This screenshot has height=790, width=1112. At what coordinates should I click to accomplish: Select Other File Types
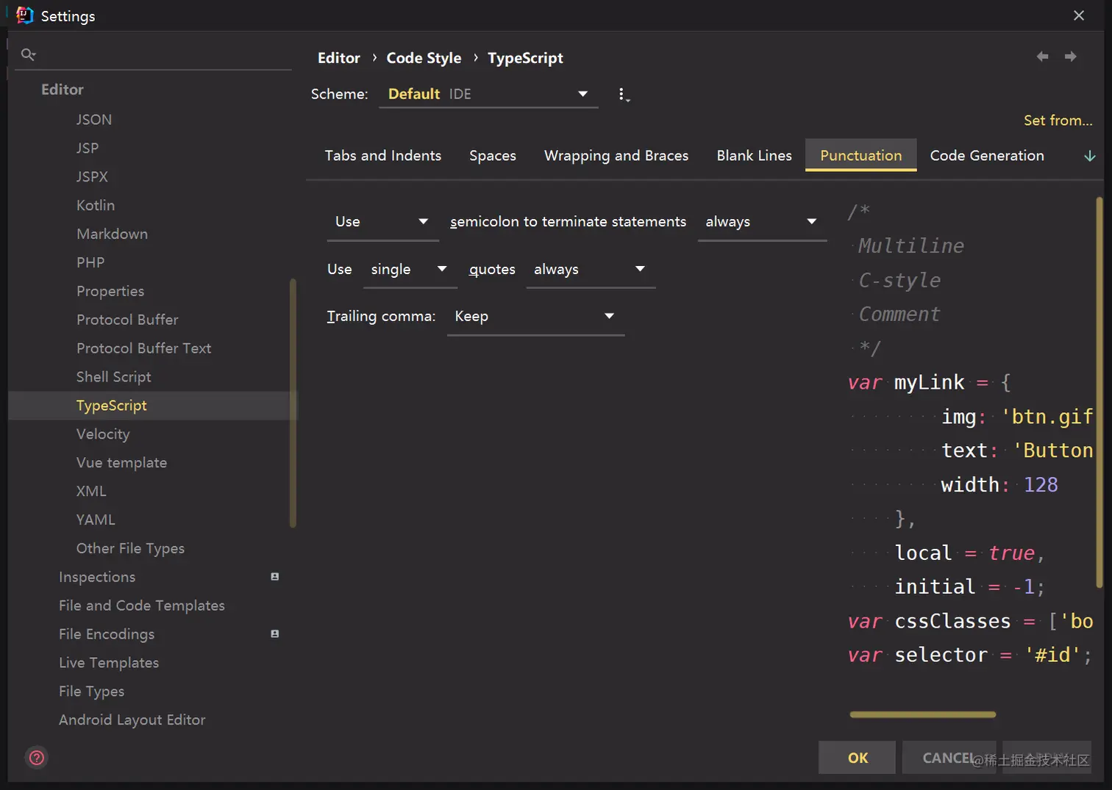click(x=130, y=549)
